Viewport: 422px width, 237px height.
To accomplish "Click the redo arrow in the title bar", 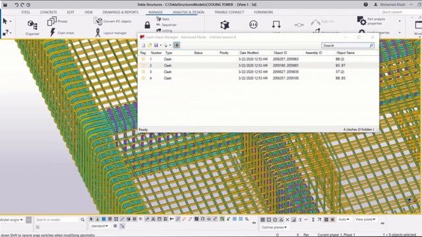I will [22, 5].
